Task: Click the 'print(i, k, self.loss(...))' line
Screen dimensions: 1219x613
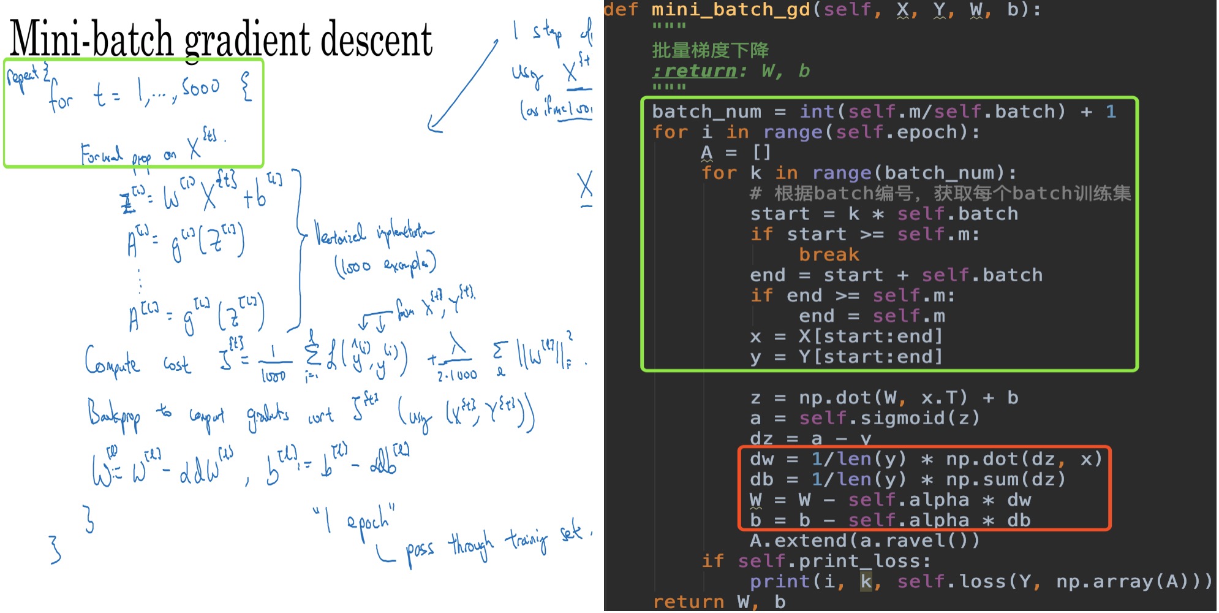Action: pos(981,582)
